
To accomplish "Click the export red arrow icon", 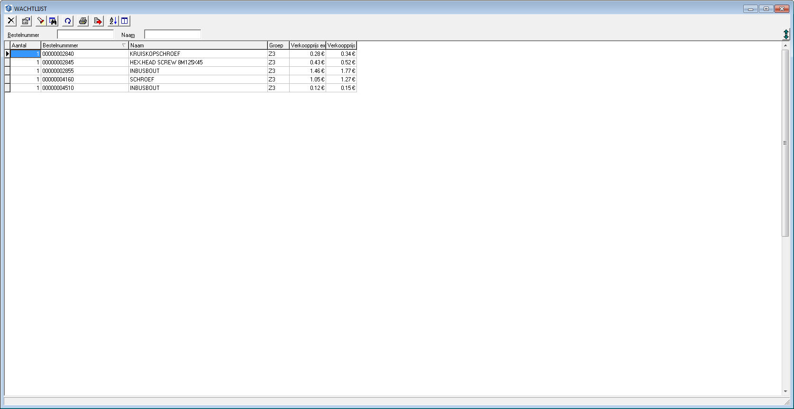I will [98, 21].
